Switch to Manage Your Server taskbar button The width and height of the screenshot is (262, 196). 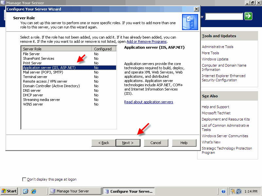pyautogui.click(x=75, y=191)
